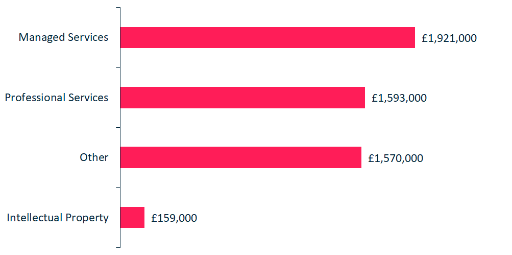The height and width of the screenshot is (255, 512).
Task: Select the £159,000 value label
Action: [174, 218]
